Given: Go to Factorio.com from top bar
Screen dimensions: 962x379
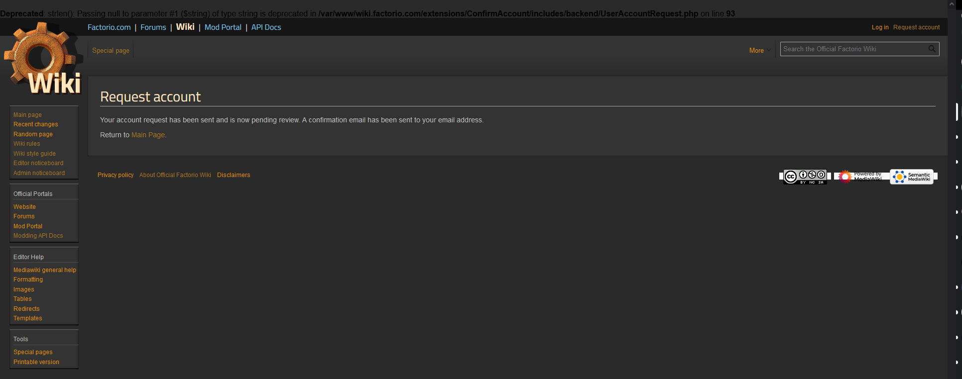Looking at the screenshot, I should click(x=109, y=27).
